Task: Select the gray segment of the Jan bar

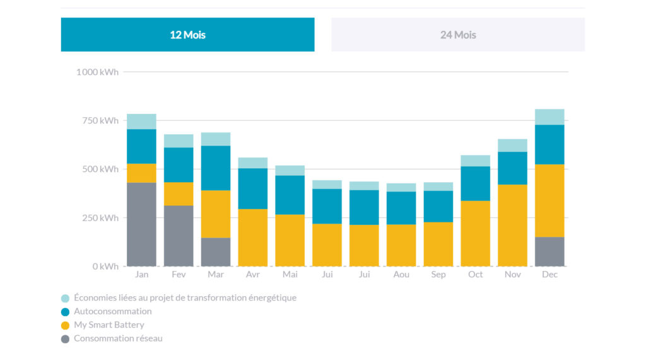Action: 141,224
